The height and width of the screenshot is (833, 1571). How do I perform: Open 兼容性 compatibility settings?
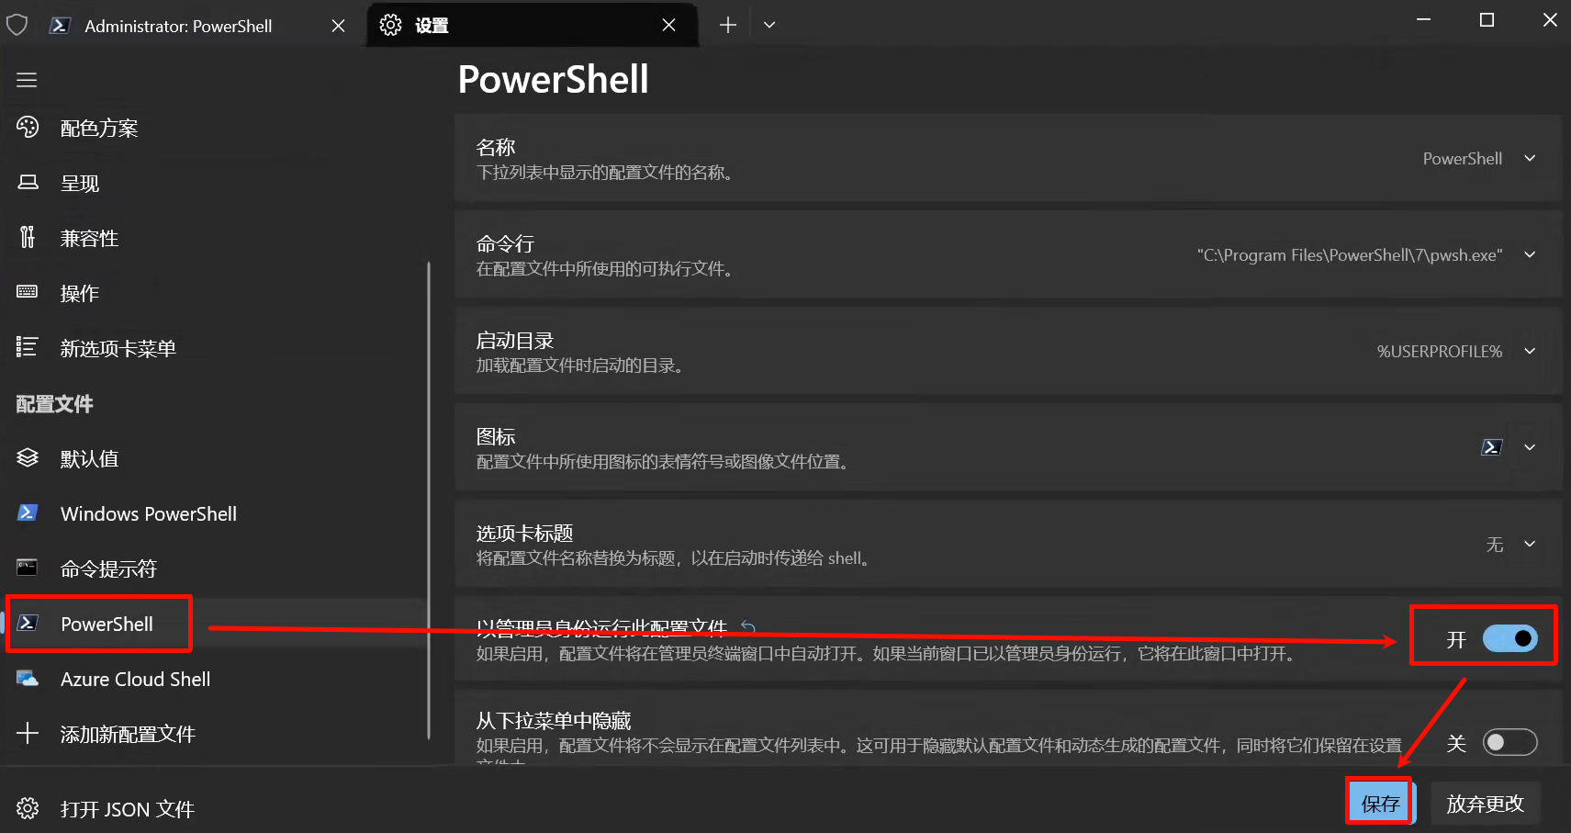[x=88, y=238]
